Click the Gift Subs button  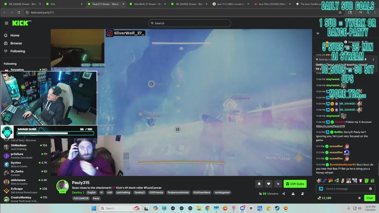coord(295,184)
